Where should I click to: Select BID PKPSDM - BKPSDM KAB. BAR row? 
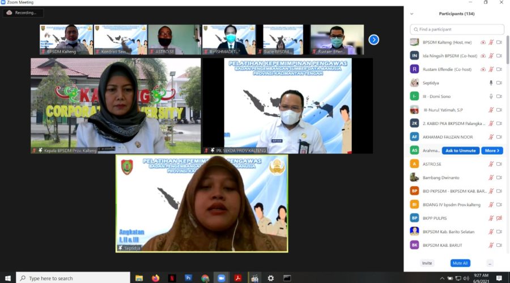456,191
